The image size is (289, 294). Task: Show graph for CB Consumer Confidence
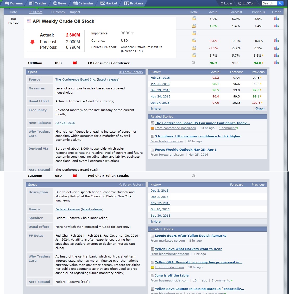pyautogui.click(x=277, y=63)
